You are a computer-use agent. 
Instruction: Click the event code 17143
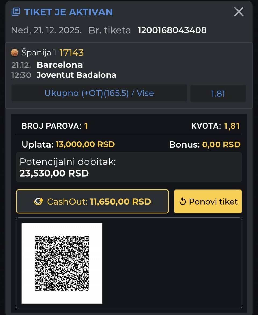click(x=71, y=53)
